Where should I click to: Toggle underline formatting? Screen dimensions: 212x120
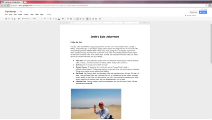coord(56,19)
